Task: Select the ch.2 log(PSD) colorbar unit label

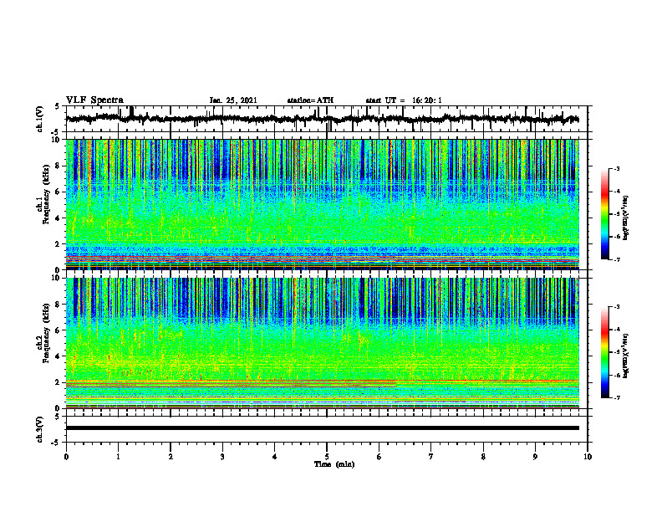Action: tap(626, 356)
